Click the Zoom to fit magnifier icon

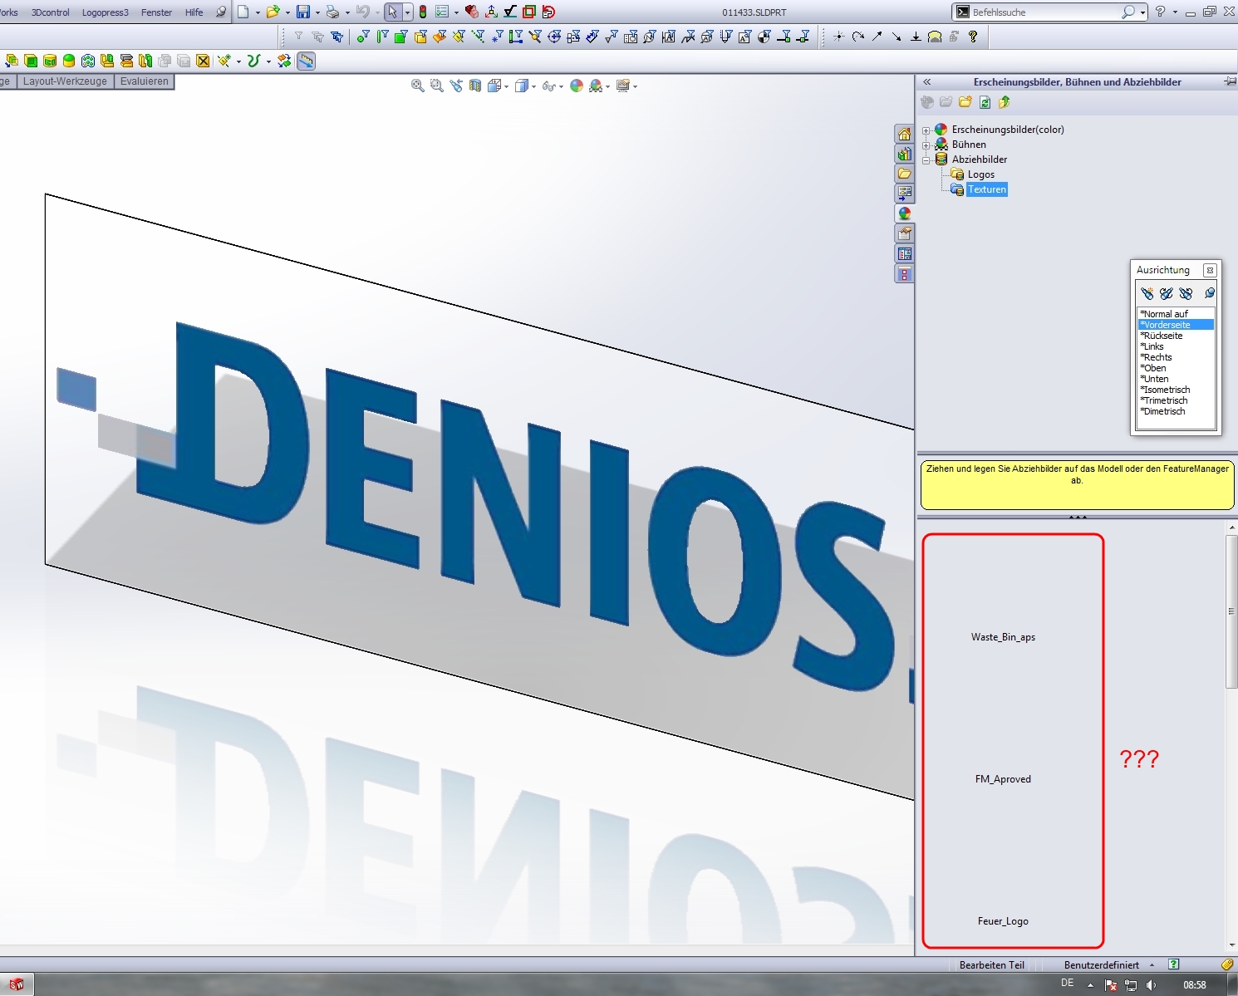point(418,86)
